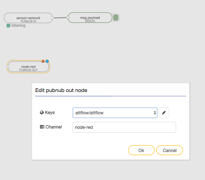205x180 pixels.
Task: Open the Keys dropdown showing attflow/attflow
Action: [115, 113]
